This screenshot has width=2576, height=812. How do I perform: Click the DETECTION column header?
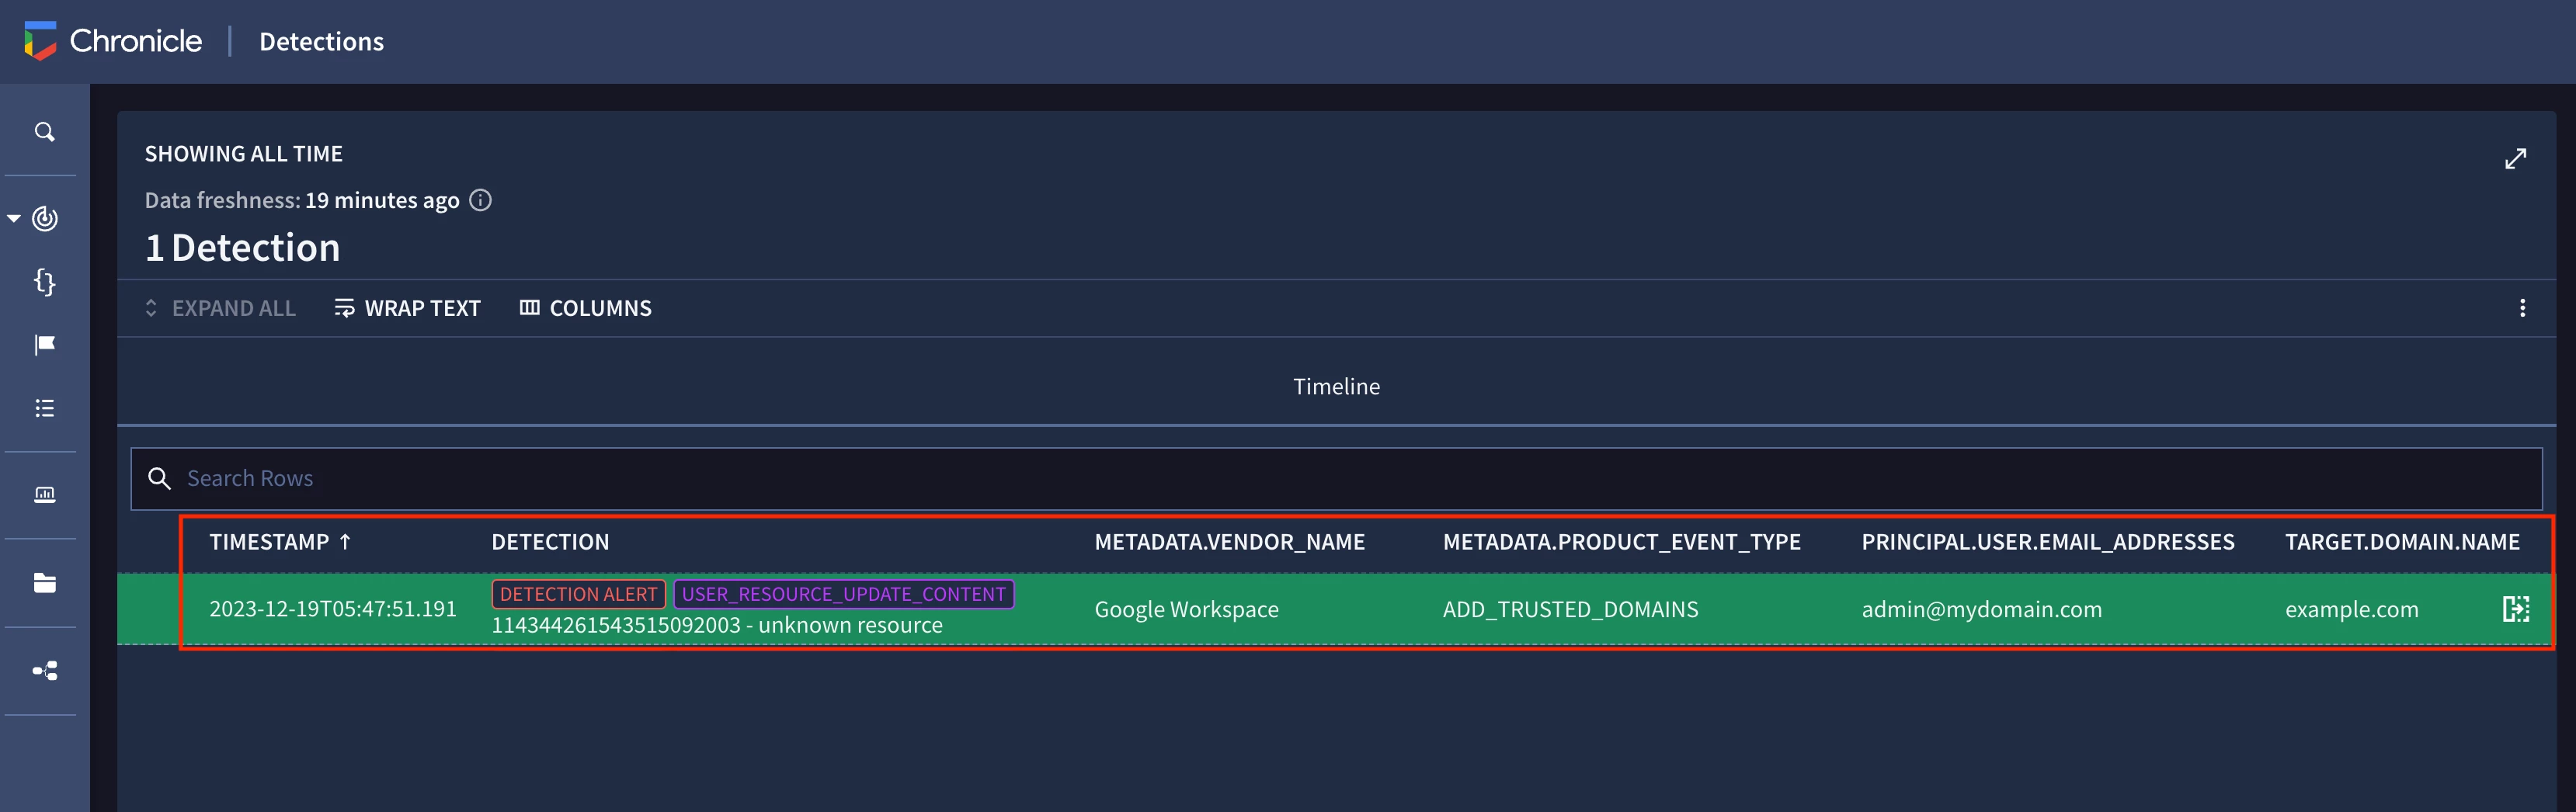tap(550, 542)
